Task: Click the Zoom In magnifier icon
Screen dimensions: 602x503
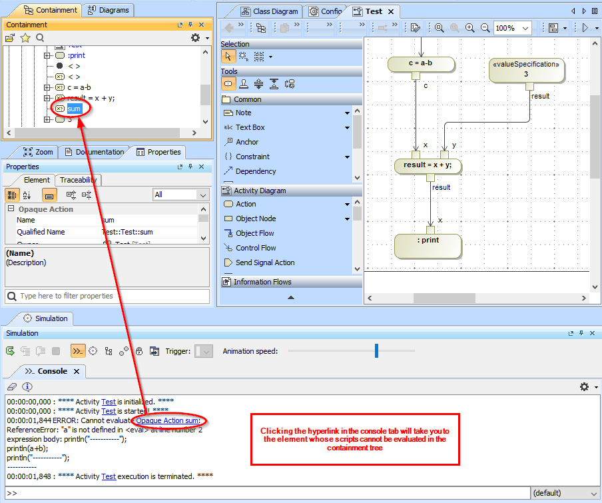Action: pos(470,28)
